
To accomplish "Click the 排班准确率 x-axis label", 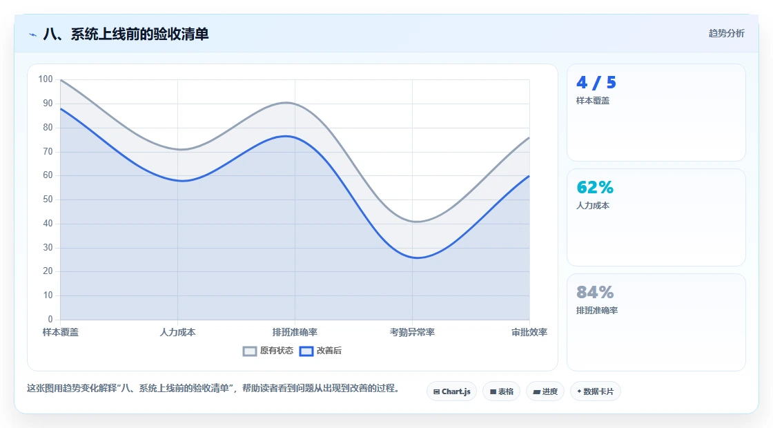I will (295, 332).
